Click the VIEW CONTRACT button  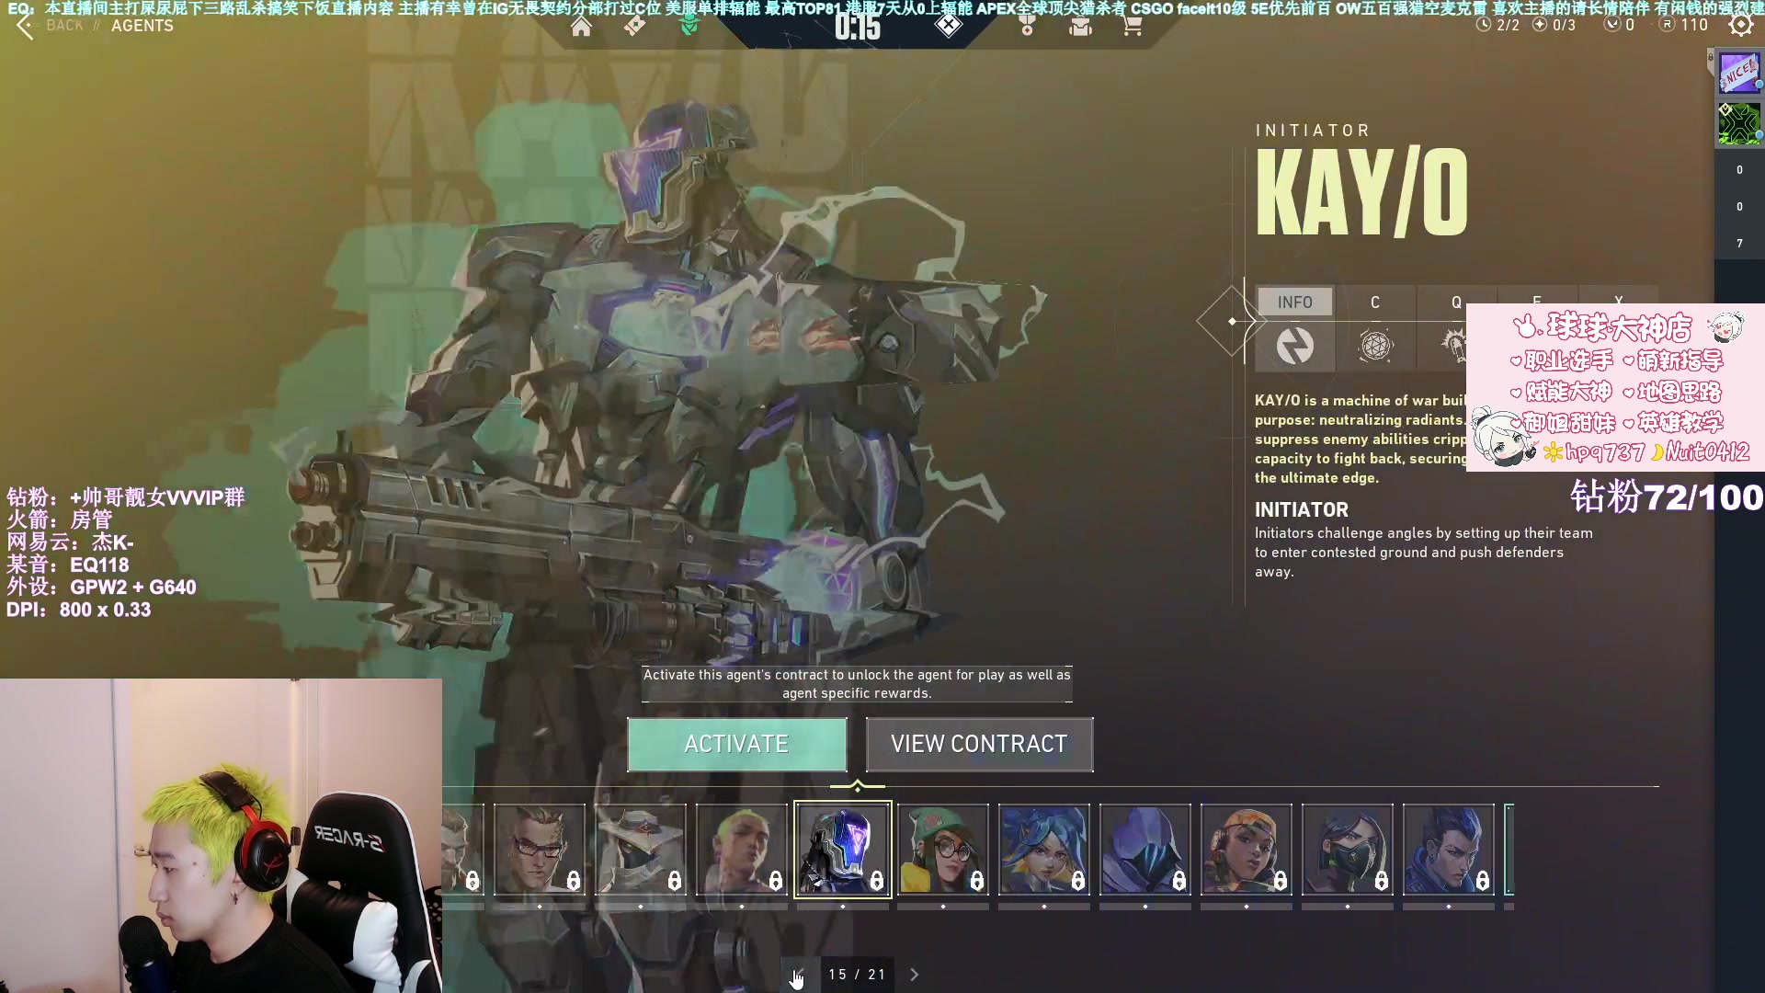(x=979, y=744)
